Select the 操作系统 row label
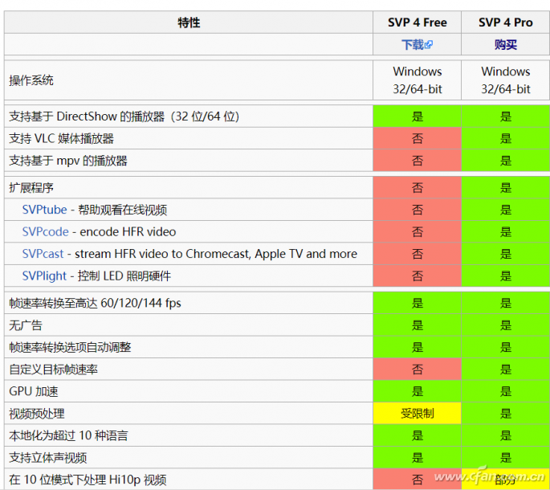 click(31, 80)
